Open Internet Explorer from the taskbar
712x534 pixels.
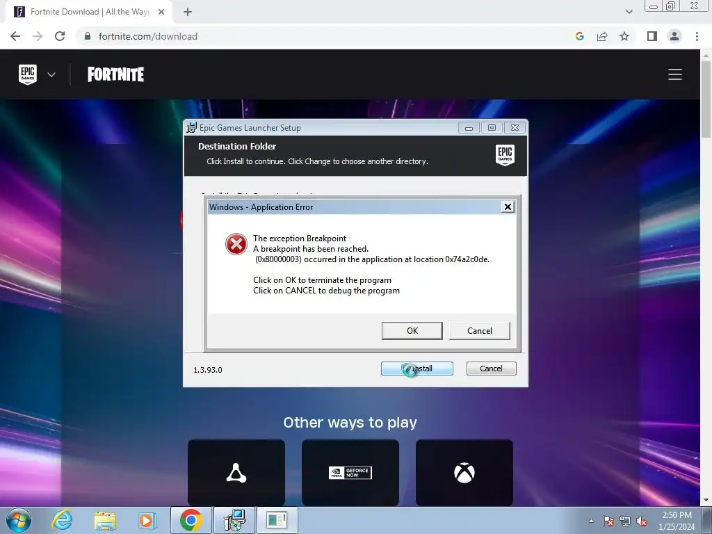point(62,520)
